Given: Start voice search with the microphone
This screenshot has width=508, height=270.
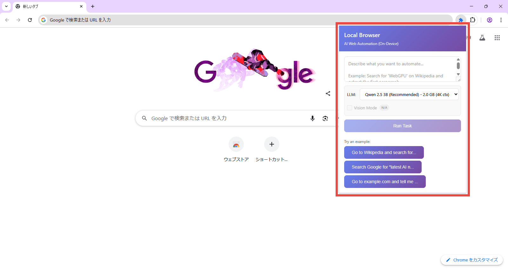Looking at the screenshot, I should [x=312, y=118].
